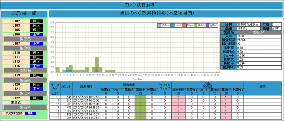Image resolution: width=284 pixels, height=121 pixels.
Task: Click the row timestamped 2016/05/24 16:27:53
Action: pyautogui.click(x=86, y=97)
